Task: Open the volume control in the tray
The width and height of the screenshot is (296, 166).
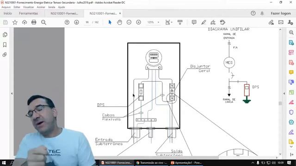Action: pos(273,163)
